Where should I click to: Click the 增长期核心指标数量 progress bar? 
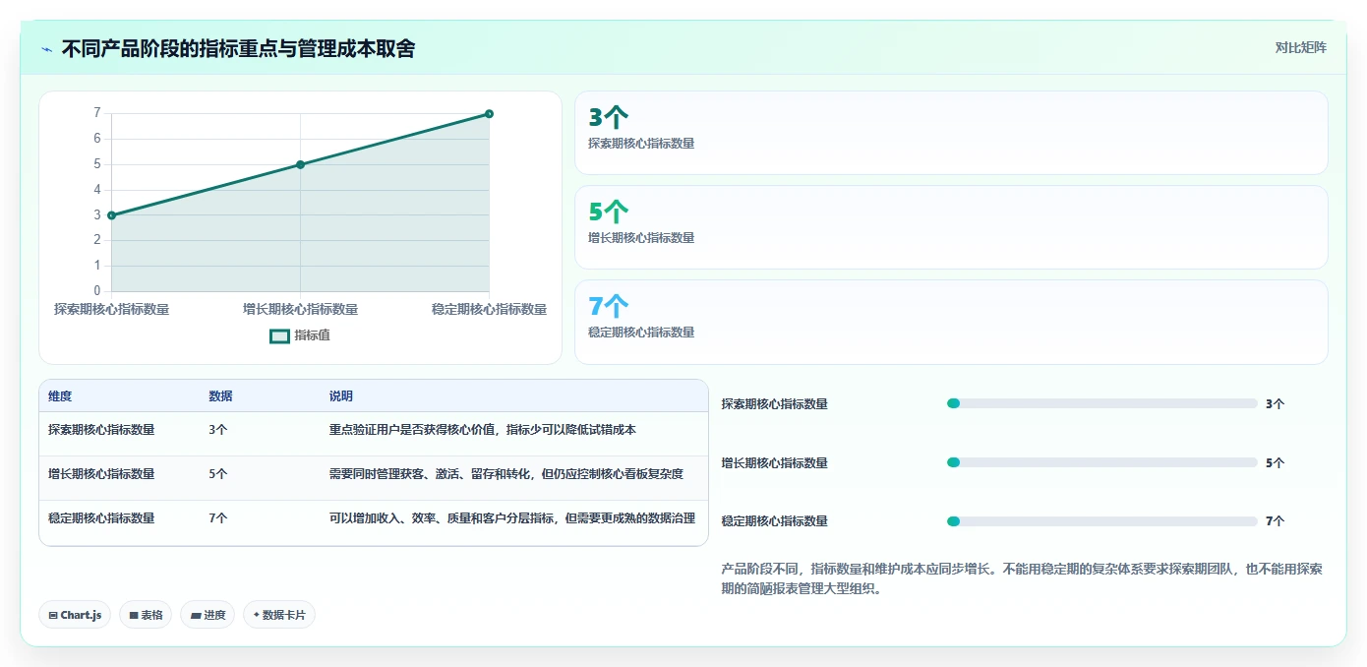click(1102, 462)
